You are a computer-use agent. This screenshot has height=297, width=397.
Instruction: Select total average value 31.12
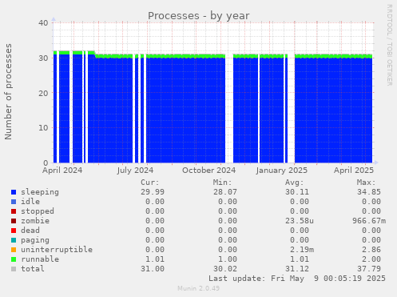[297, 269]
